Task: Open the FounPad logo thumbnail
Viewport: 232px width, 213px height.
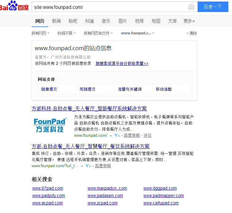Action: point(50,125)
